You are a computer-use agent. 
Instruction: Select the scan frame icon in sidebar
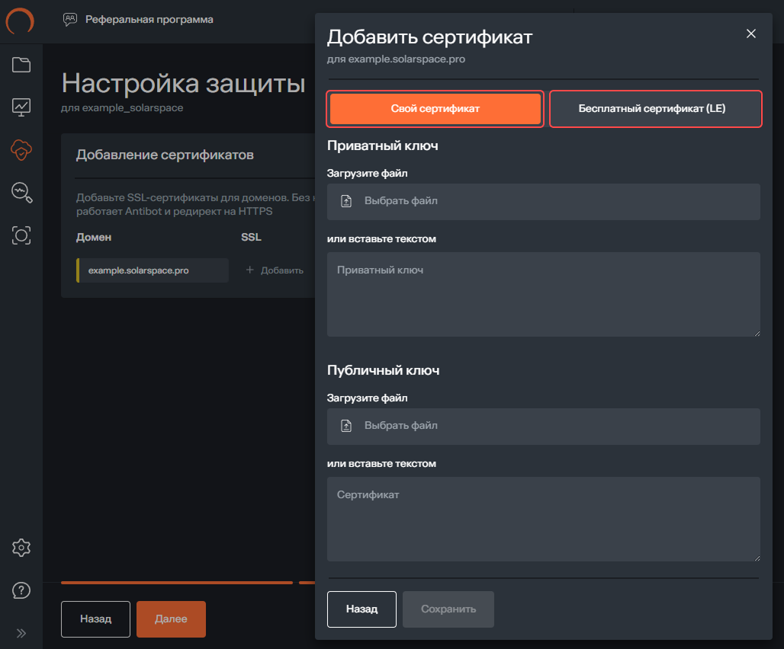click(x=21, y=235)
